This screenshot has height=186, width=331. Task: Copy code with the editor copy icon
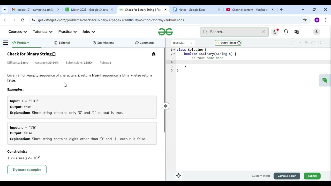(292, 43)
